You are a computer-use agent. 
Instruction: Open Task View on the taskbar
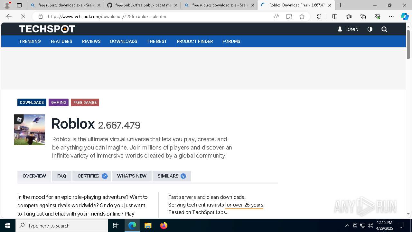pyautogui.click(x=116, y=226)
